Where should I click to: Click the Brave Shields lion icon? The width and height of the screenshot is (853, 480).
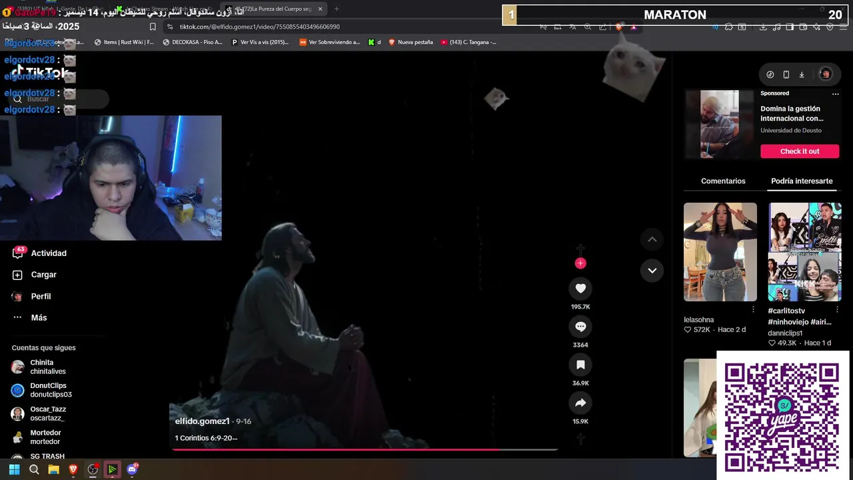point(619,27)
